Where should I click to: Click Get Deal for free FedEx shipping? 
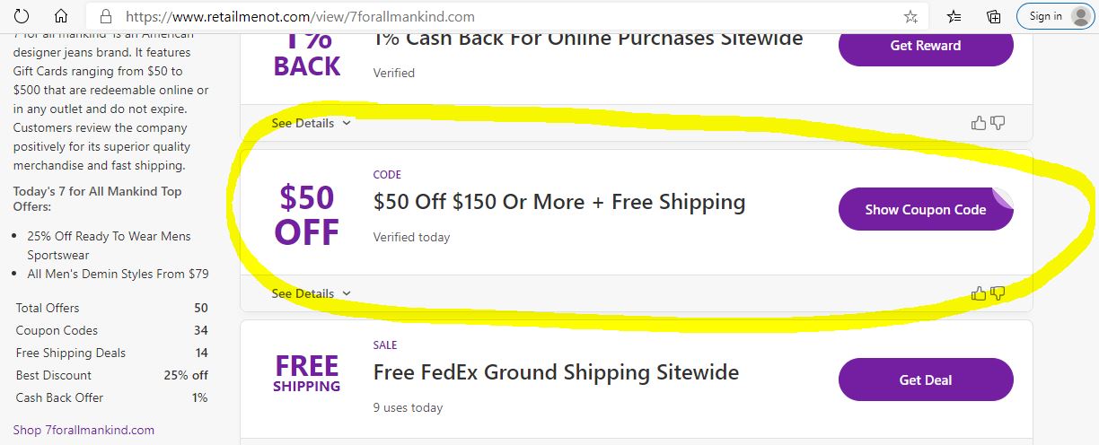pos(925,380)
